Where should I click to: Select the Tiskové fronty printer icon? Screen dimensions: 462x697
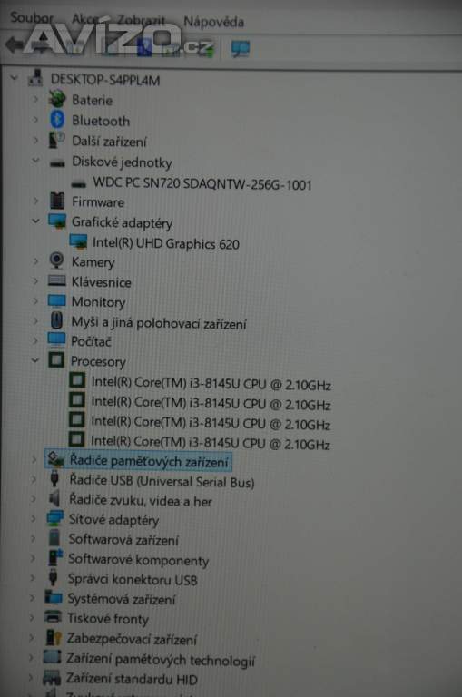coord(54,617)
